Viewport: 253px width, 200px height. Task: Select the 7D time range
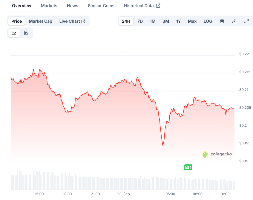point(140,21)
